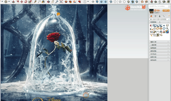Enable the Back Edges style
Screen dimensions: 171x101
(x=115, y=2)
